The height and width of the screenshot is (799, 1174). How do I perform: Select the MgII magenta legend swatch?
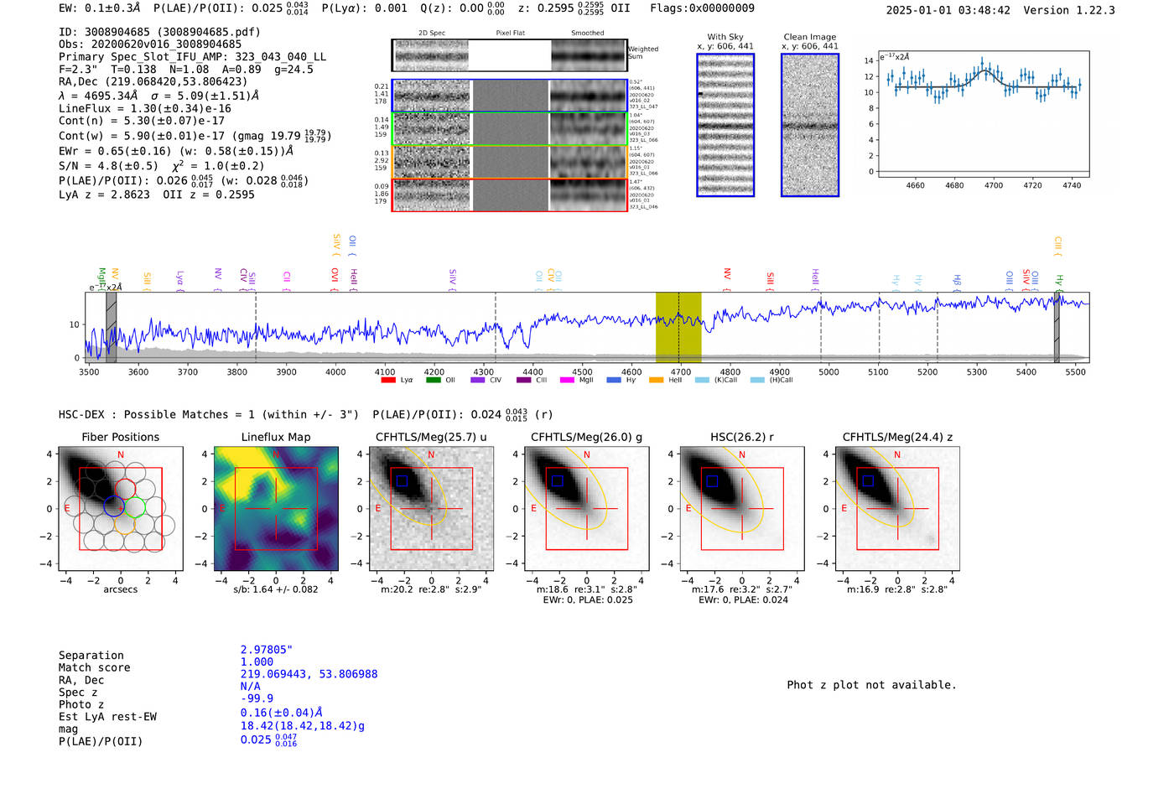[566, 380]
